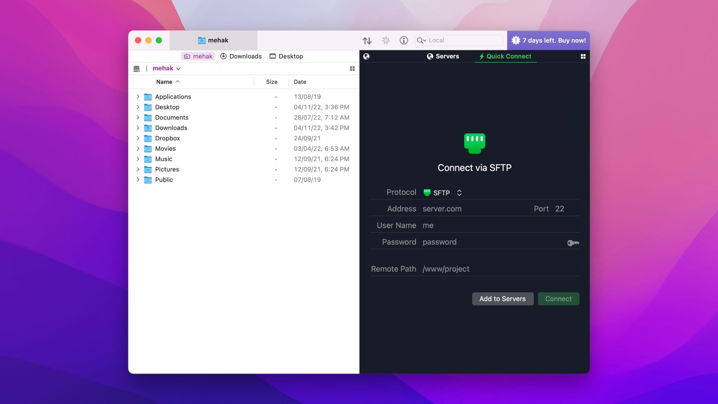This screenshot has height=404, width=718.
Task: Click the Connect button
Action: (x=558, y=299)
